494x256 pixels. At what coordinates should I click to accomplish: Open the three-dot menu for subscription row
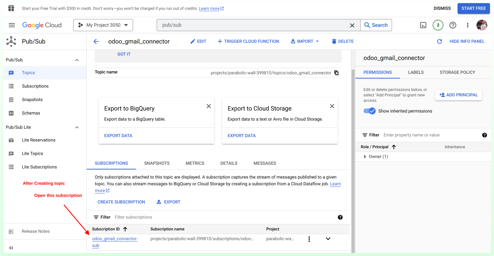tap(309, 239)
